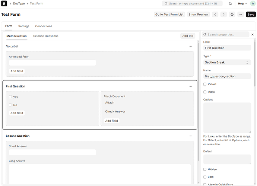This screenshot has height=186, width=257.
Task: Focus the Search properties input
Action: (x=226, y=34)
